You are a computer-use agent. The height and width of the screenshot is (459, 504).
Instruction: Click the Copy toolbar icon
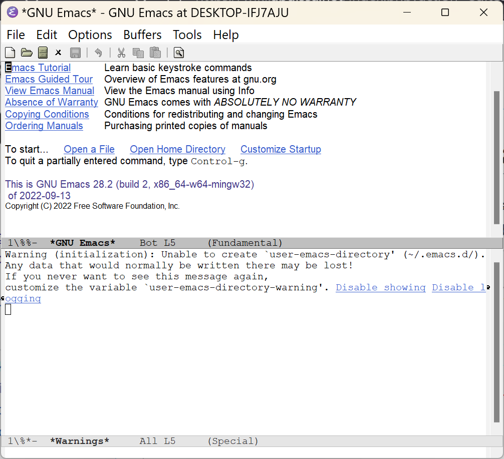(x=138, y=53)
